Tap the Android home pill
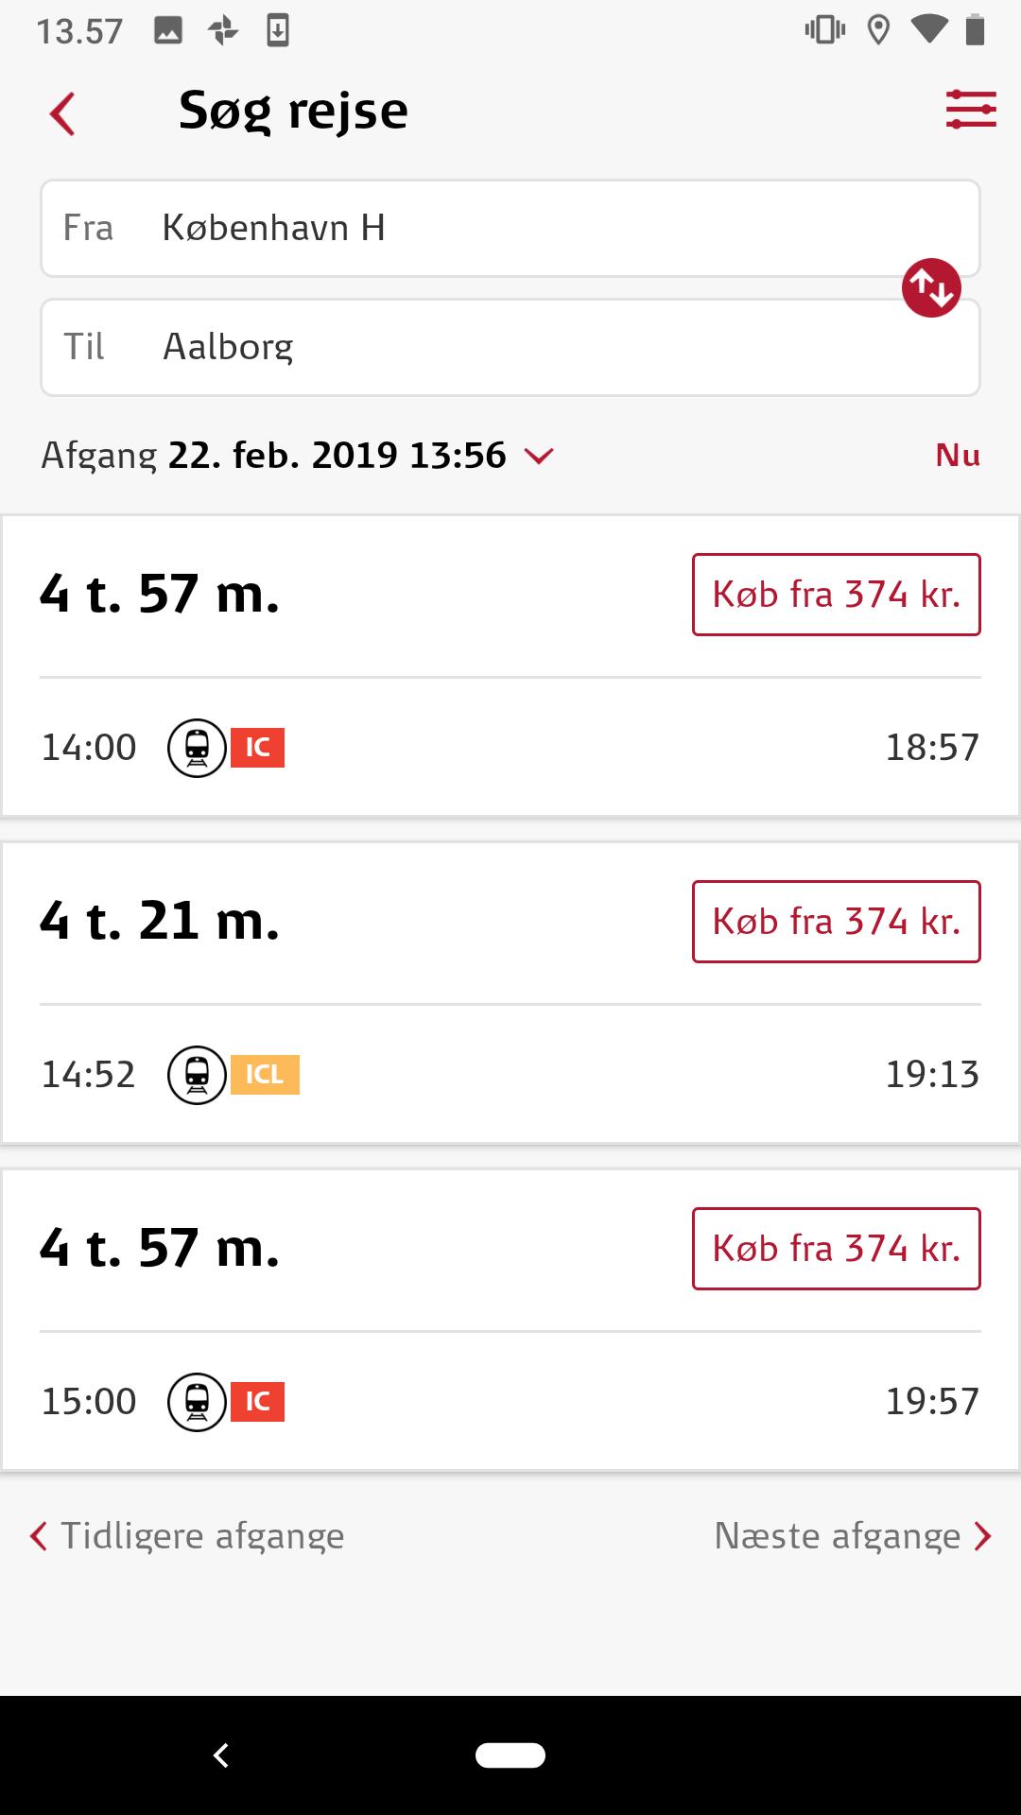 [x=510, y=1755]
